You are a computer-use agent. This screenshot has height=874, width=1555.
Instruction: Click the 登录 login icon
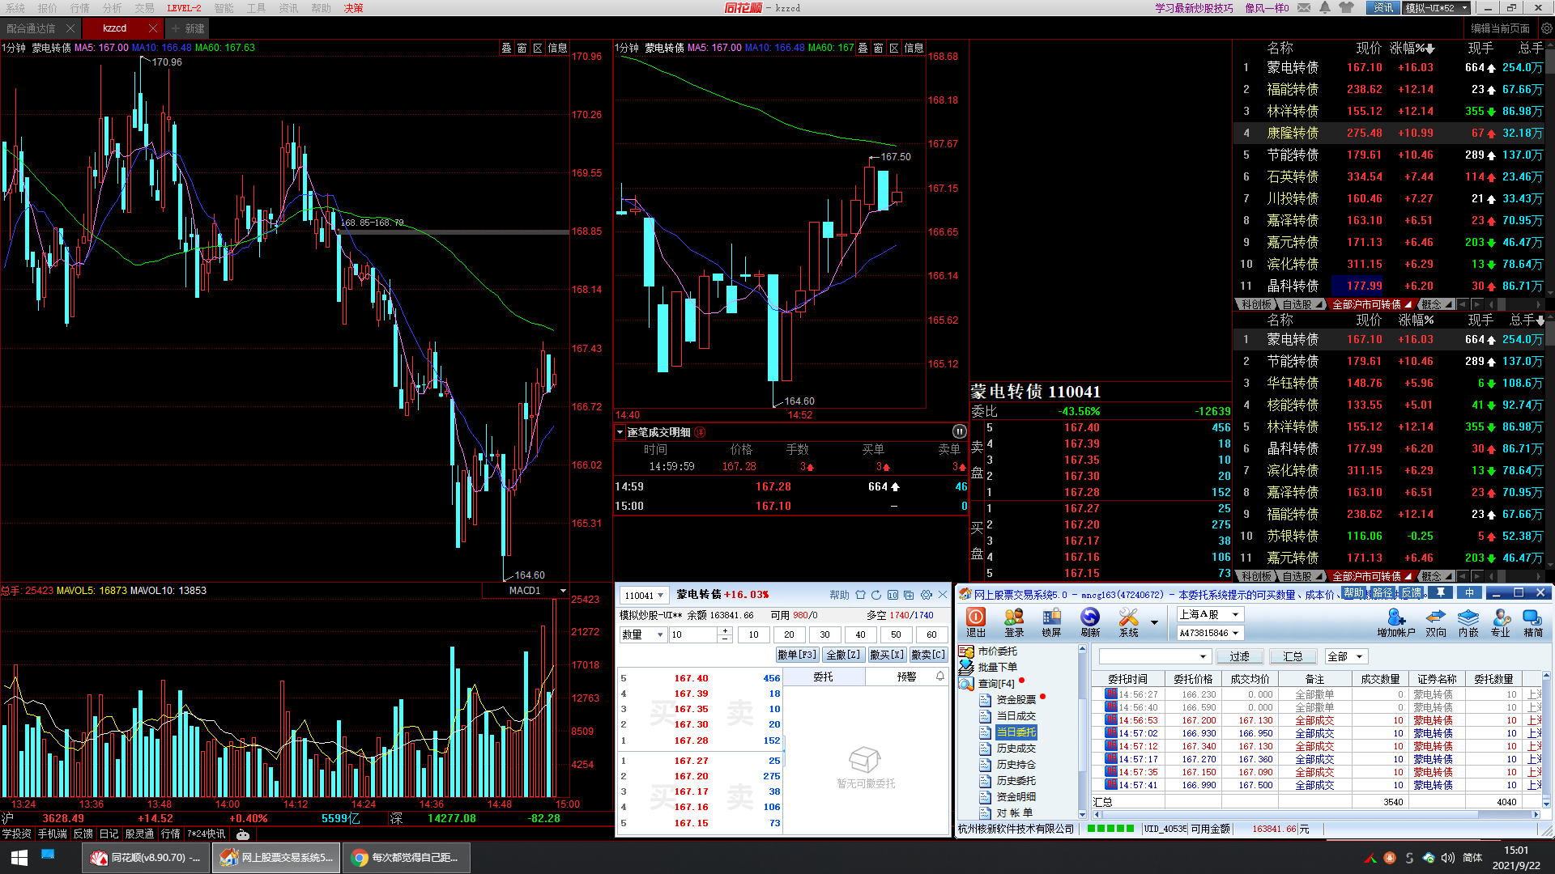(x=1014, y=622)
